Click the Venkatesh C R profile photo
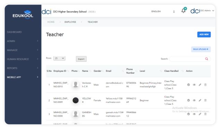Screen dimensions: 220x129 (76, 85)
